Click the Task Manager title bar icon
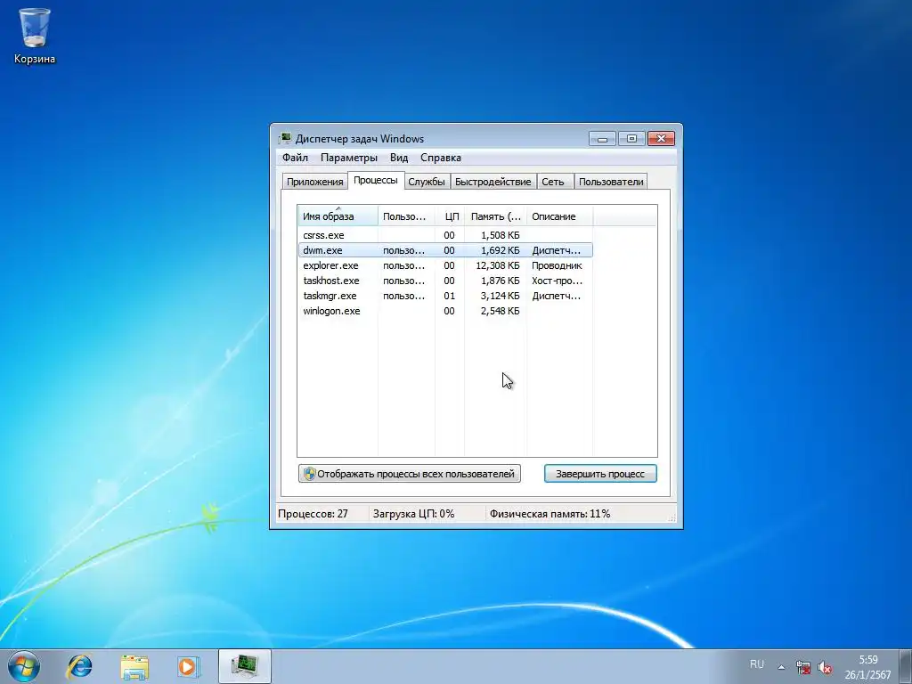The width and height of the screenshot is (912, 684). [x=285, y=138]
